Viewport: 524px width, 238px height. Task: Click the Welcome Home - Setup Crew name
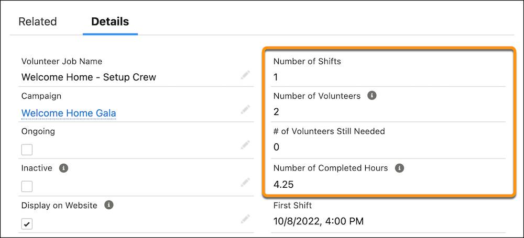pos(89,77)
